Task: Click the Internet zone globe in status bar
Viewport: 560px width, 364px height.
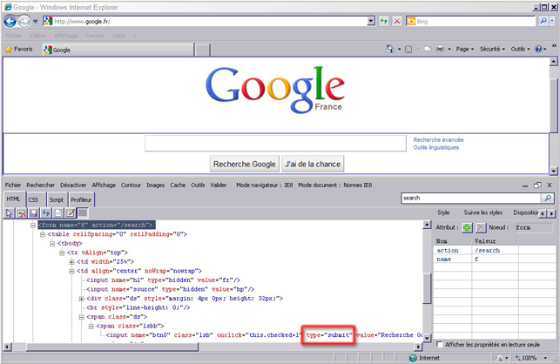Action: [x=413, y=358]
